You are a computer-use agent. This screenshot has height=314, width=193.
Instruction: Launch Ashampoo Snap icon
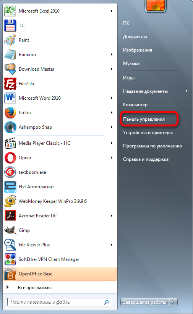[x=10, y=127]
